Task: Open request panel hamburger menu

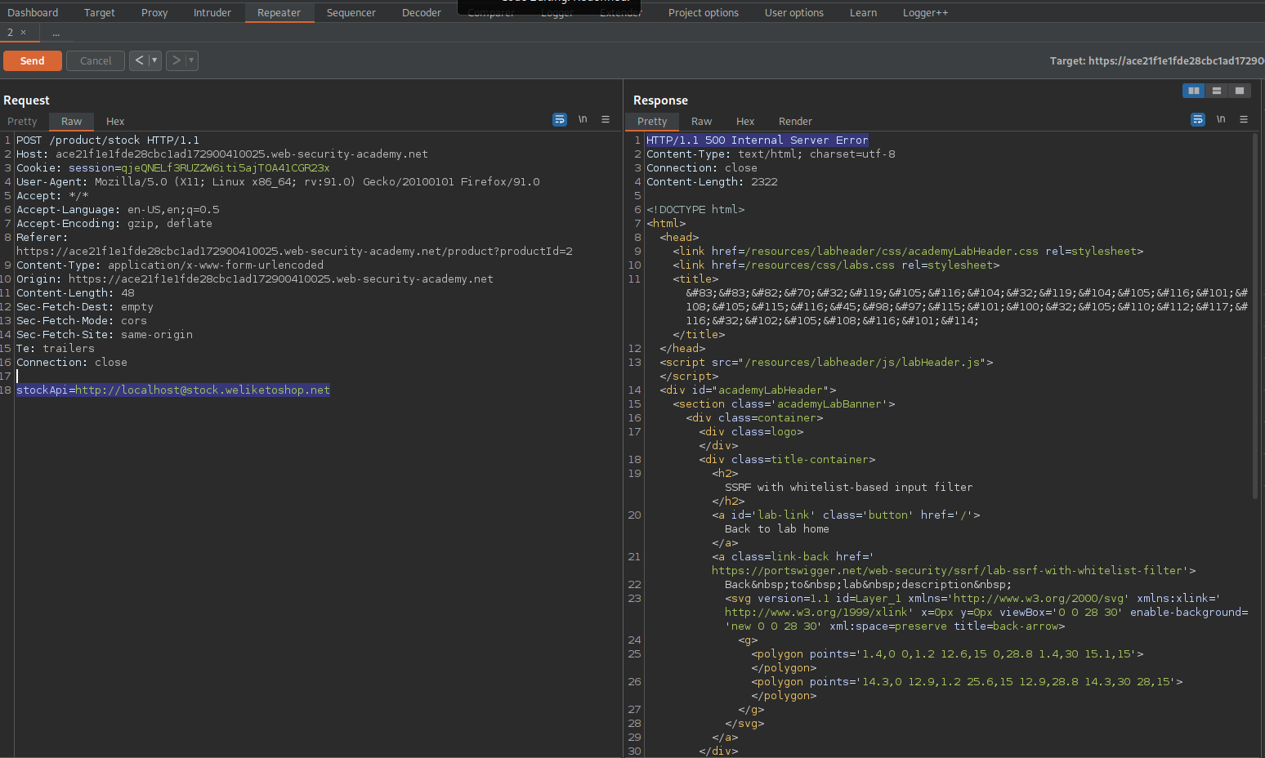Action: pyautogui.click(x=606, y=119)
